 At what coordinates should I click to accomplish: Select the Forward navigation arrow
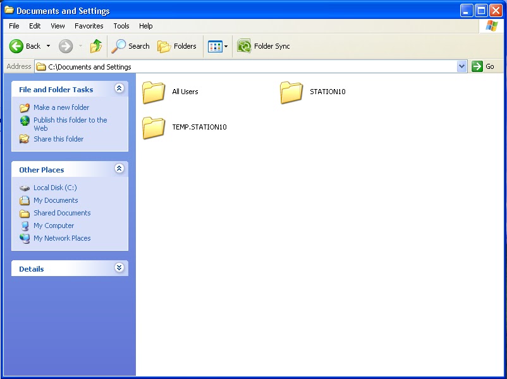click(x=65, y=46)
